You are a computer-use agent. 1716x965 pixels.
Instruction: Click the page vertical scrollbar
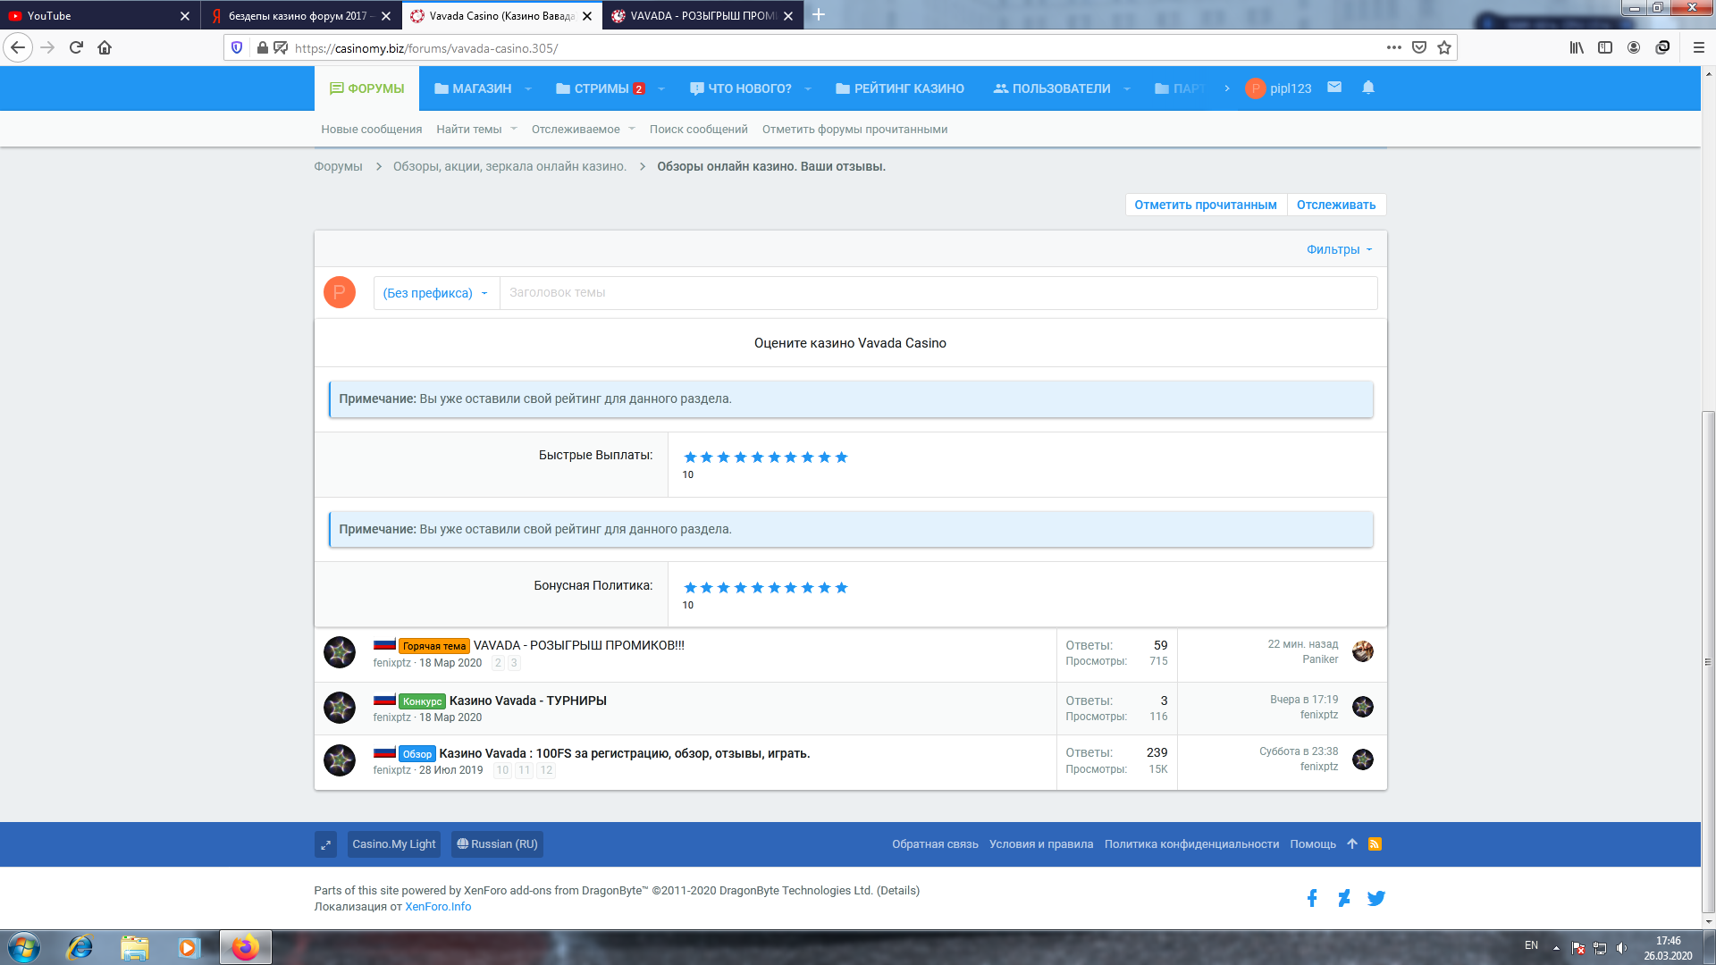pyautogui.click(x=1708, y=661)
